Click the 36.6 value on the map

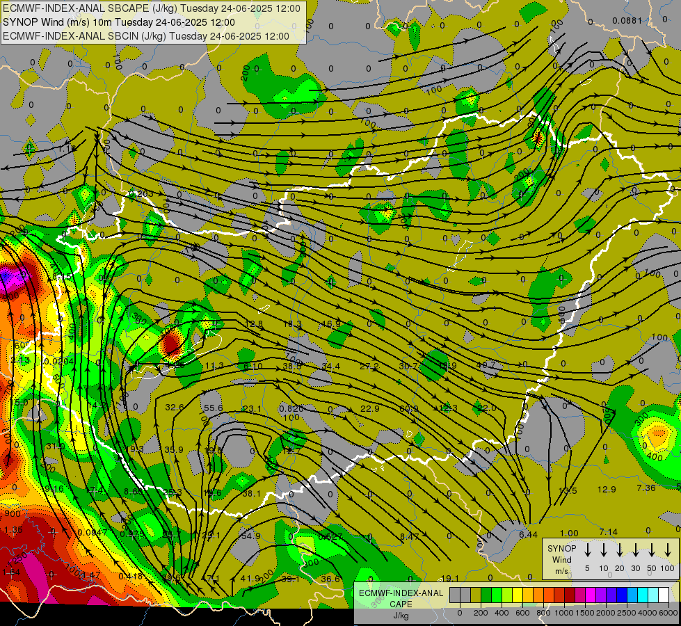pos(330,579)
